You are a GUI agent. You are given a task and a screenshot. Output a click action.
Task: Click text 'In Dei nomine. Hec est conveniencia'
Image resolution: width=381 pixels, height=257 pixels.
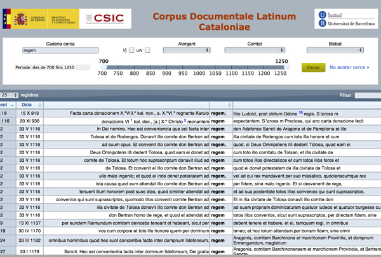tap(153, 129)
